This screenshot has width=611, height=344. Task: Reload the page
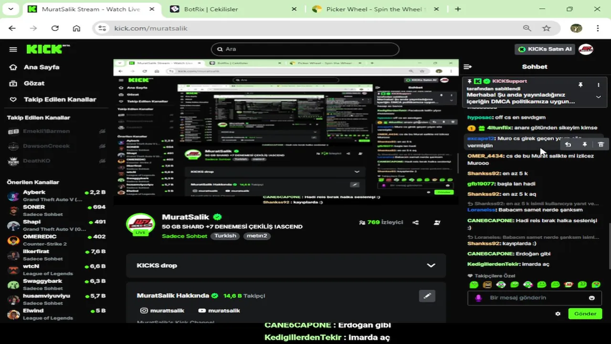tap(55, 28)
